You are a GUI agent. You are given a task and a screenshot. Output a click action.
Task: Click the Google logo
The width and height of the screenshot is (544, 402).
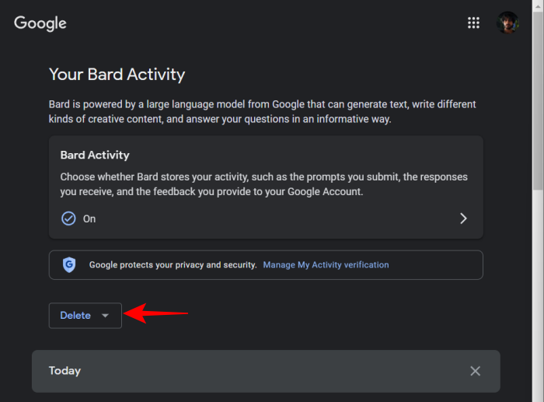[40, 23]
